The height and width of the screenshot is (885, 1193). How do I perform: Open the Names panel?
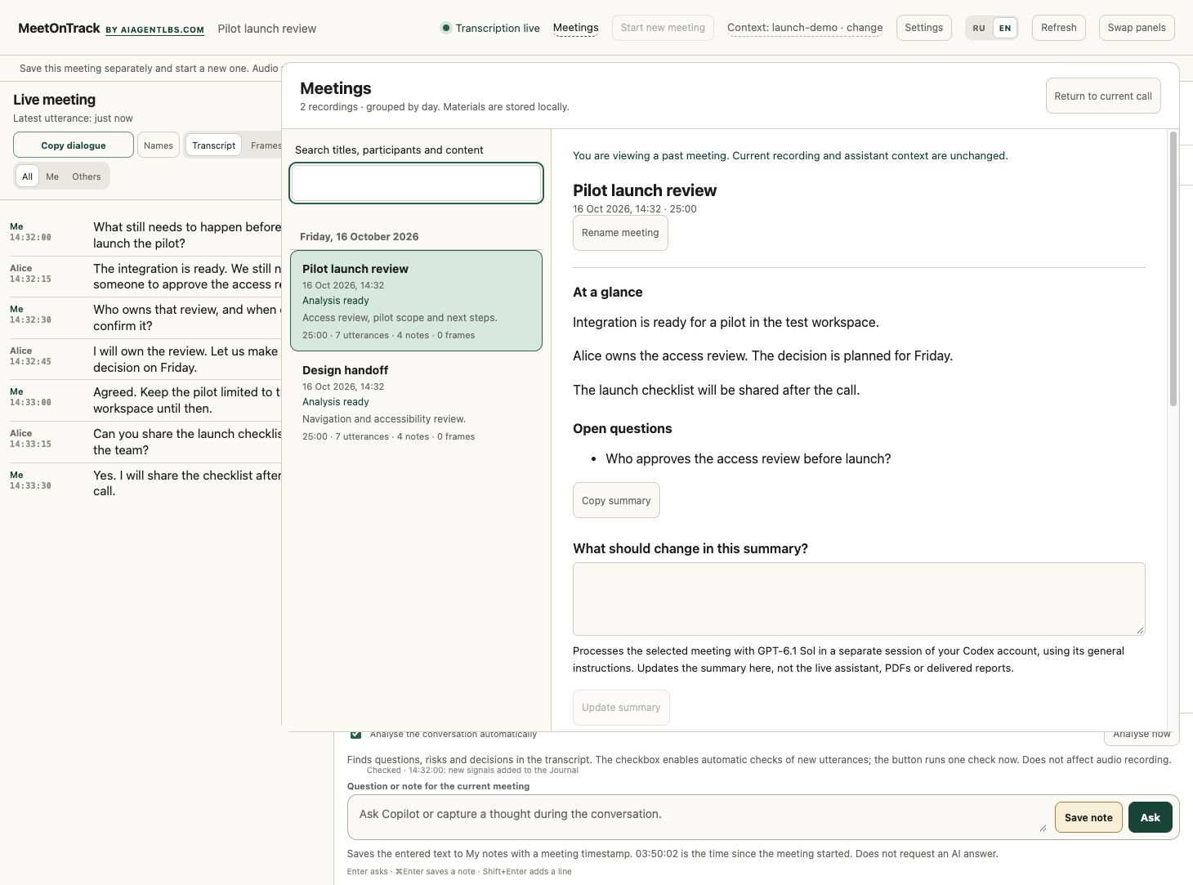click(x=159, y=145)
